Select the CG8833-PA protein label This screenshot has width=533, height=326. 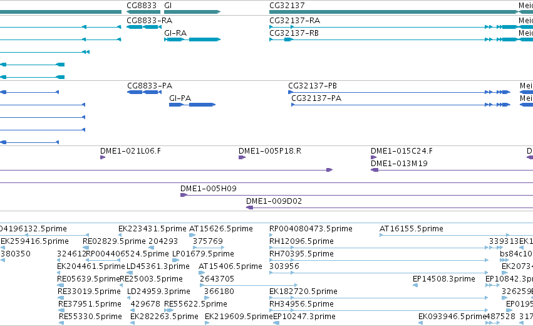[x=150, y=86]
